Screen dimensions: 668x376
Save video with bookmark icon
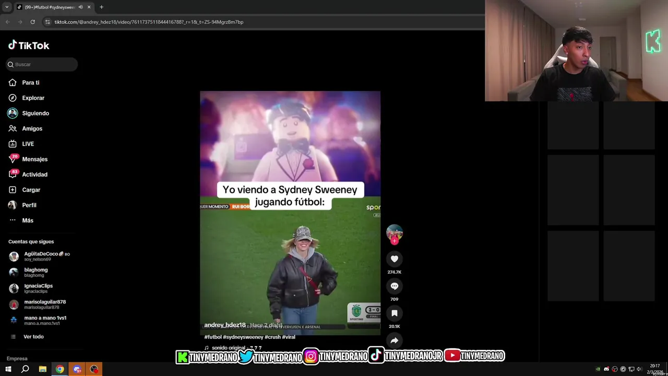click(395, 313)
